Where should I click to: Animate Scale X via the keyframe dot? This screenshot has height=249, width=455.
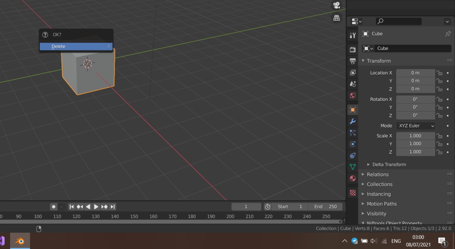[x=448, y=136]
